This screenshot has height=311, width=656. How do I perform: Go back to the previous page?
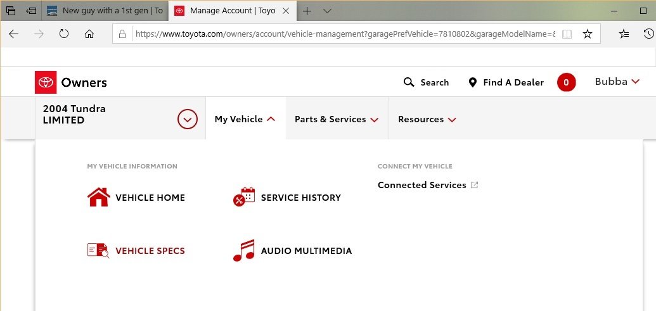coord(14,34)
